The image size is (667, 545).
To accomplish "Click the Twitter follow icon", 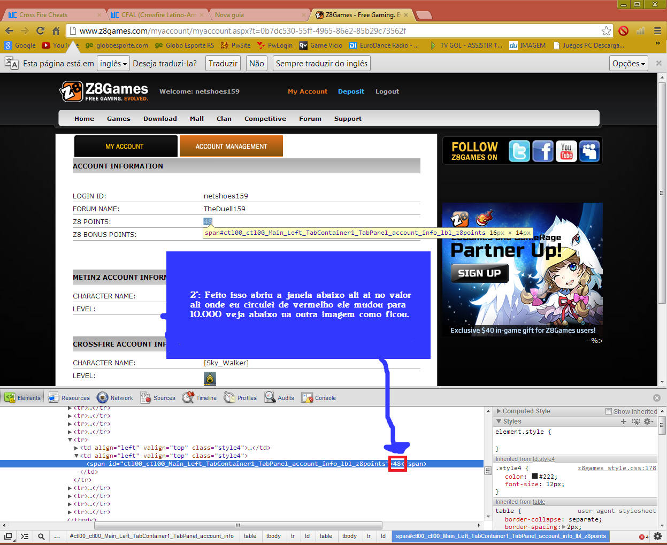I will pyautogui.click(x=519, y=151).
